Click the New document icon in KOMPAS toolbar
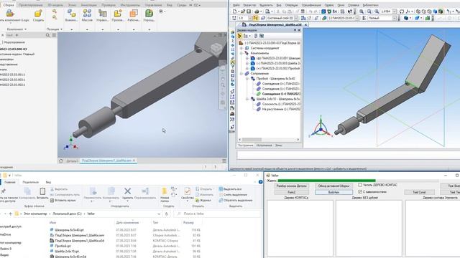 234,11
